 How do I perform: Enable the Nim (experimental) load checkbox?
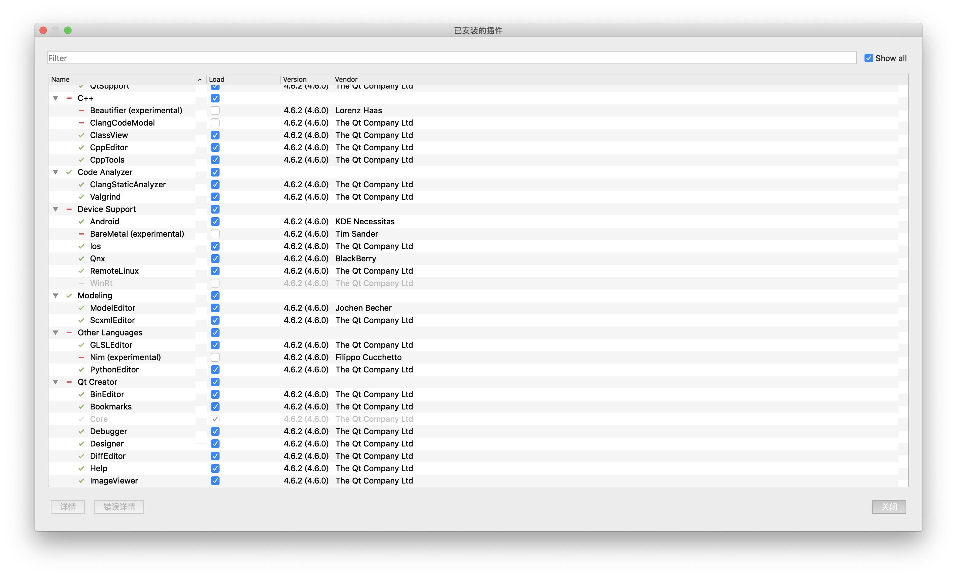(x=215, y=357)
